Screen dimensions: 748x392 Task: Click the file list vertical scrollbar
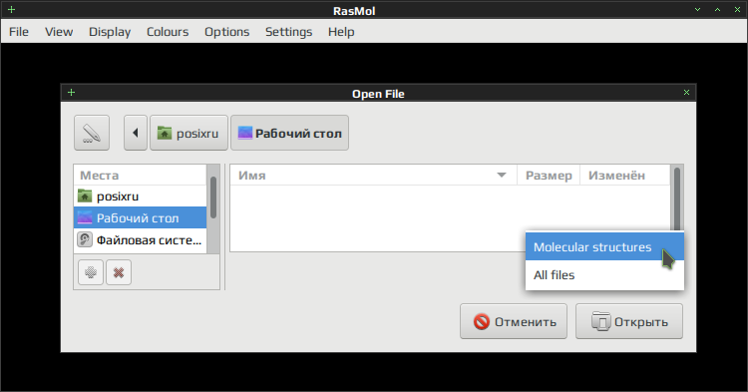[x=677, y=199]
